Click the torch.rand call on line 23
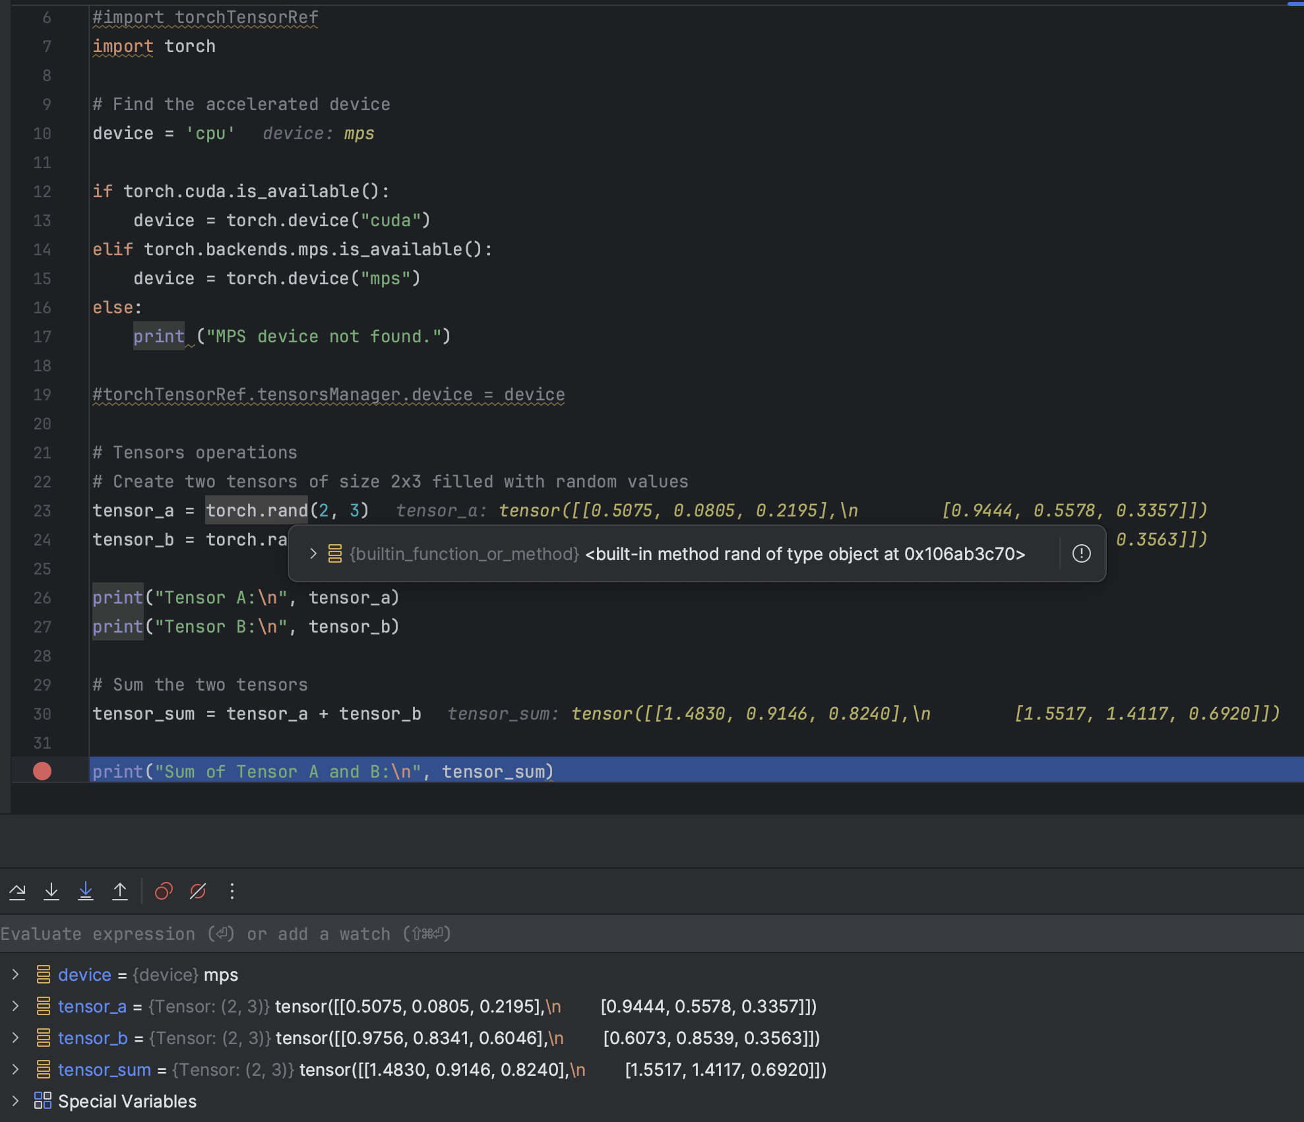This screenshot has width=1304, height=1122. tap(257, 511)
